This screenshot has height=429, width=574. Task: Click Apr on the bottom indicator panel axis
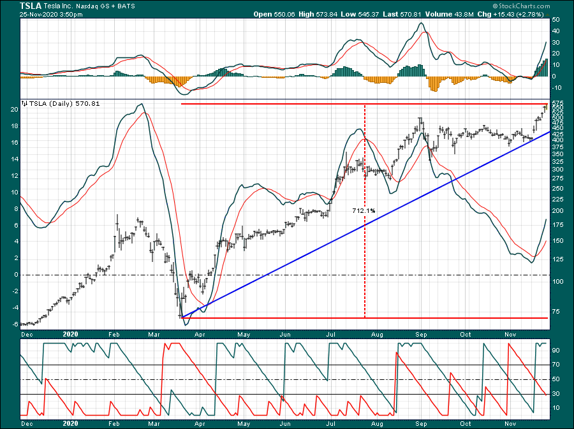199,423
